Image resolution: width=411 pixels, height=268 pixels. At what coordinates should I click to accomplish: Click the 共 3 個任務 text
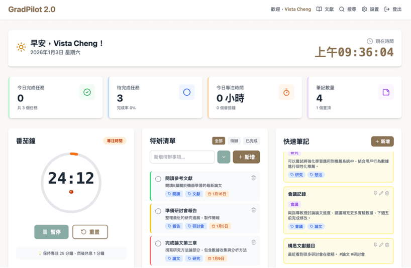click(27, 108)
